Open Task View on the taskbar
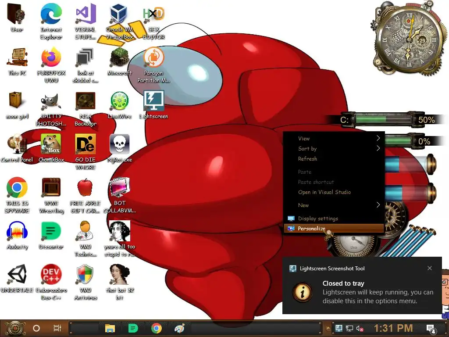This screenshot has width=449, height=337. point(57,328)
